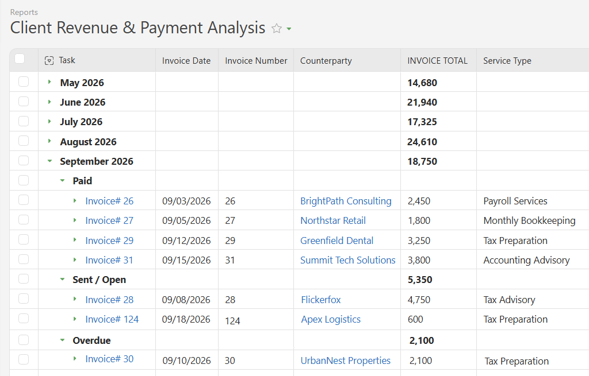
Task: Collapse the Overdue subgroup
Action: tap(62, 340)
